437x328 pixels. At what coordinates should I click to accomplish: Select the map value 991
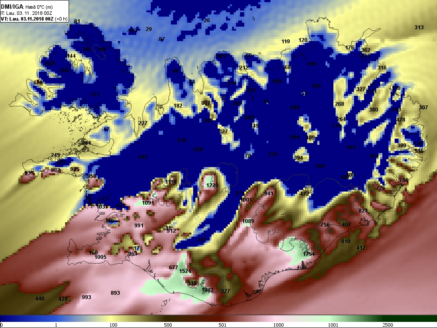click(139, 225)
